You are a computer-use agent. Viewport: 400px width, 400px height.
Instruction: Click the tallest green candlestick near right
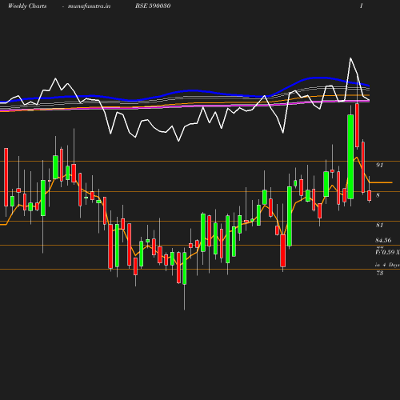350,157
